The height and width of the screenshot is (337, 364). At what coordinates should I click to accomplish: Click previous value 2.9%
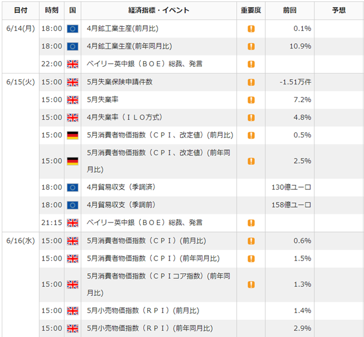pyautogui.click(x=302, y=328)
